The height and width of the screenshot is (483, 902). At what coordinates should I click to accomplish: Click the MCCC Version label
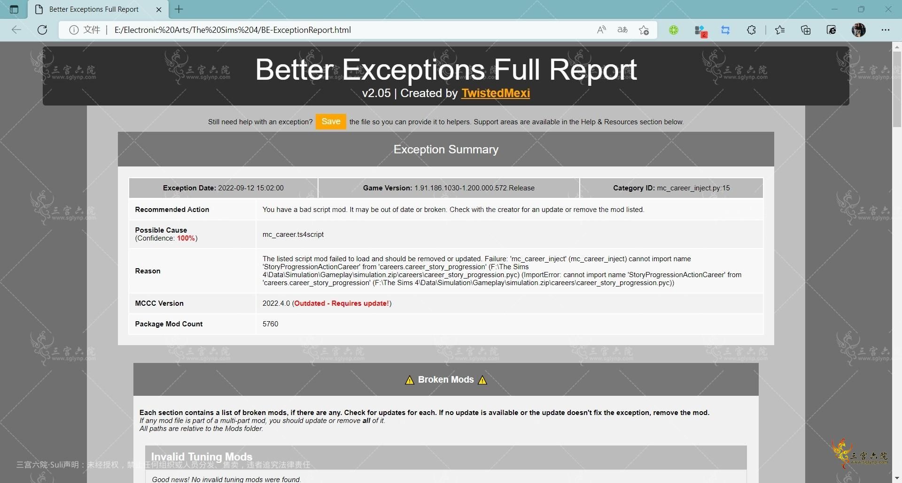click(159, 303)
